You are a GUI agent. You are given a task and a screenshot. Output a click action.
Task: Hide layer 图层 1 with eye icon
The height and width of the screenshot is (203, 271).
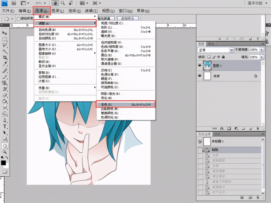pos(200,66)
